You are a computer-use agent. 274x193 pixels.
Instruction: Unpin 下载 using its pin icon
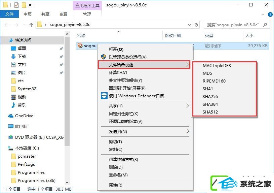pyautogui.click(x=61, y=57)
